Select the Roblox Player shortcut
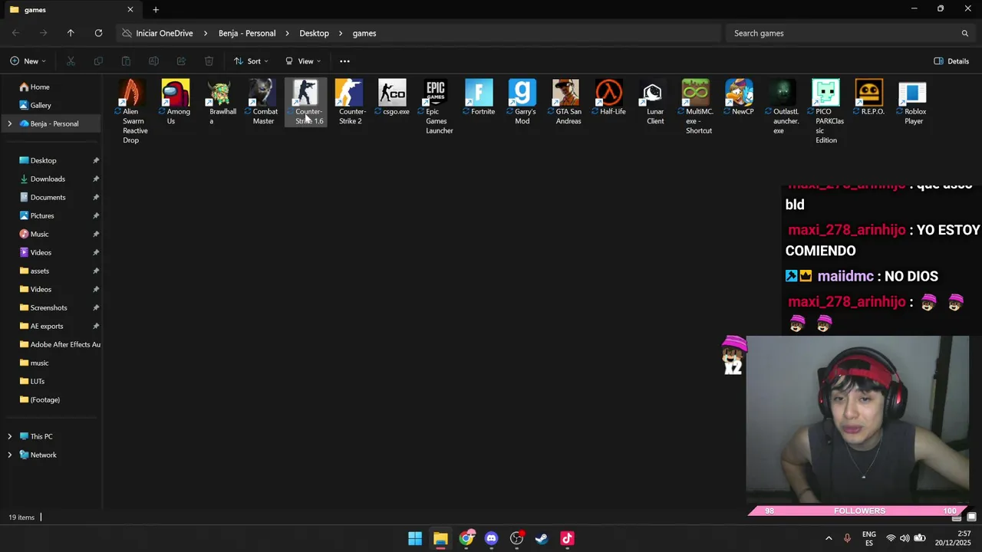The height and width of the screenshot is (552, 982). [x=913, y=102]
